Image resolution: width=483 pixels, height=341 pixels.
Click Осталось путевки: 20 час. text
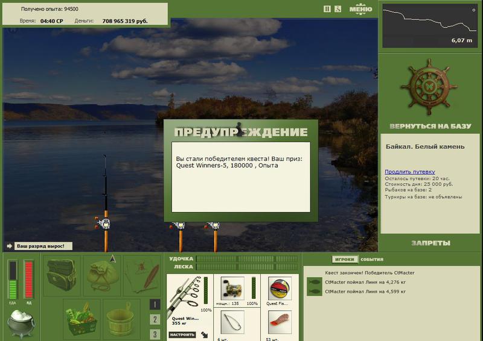(x=417, y=179)
